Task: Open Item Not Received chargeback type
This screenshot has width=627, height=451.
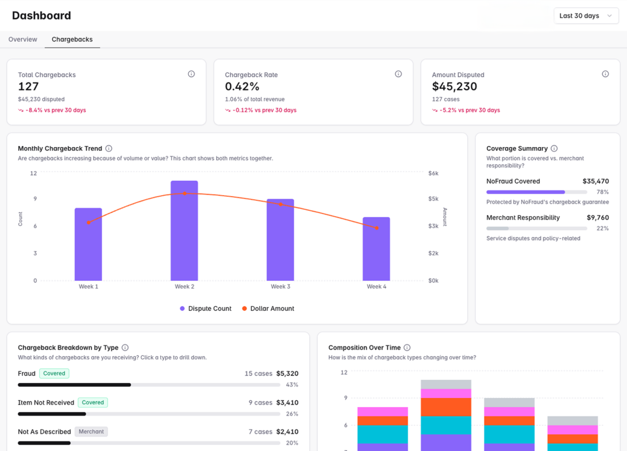Action: [x=46, y=403]
